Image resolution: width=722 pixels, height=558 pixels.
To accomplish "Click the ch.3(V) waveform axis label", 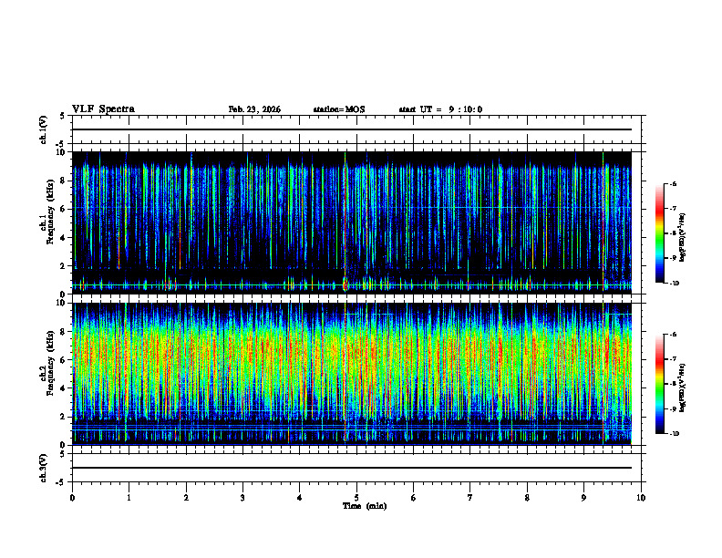I will coord(44,468).
